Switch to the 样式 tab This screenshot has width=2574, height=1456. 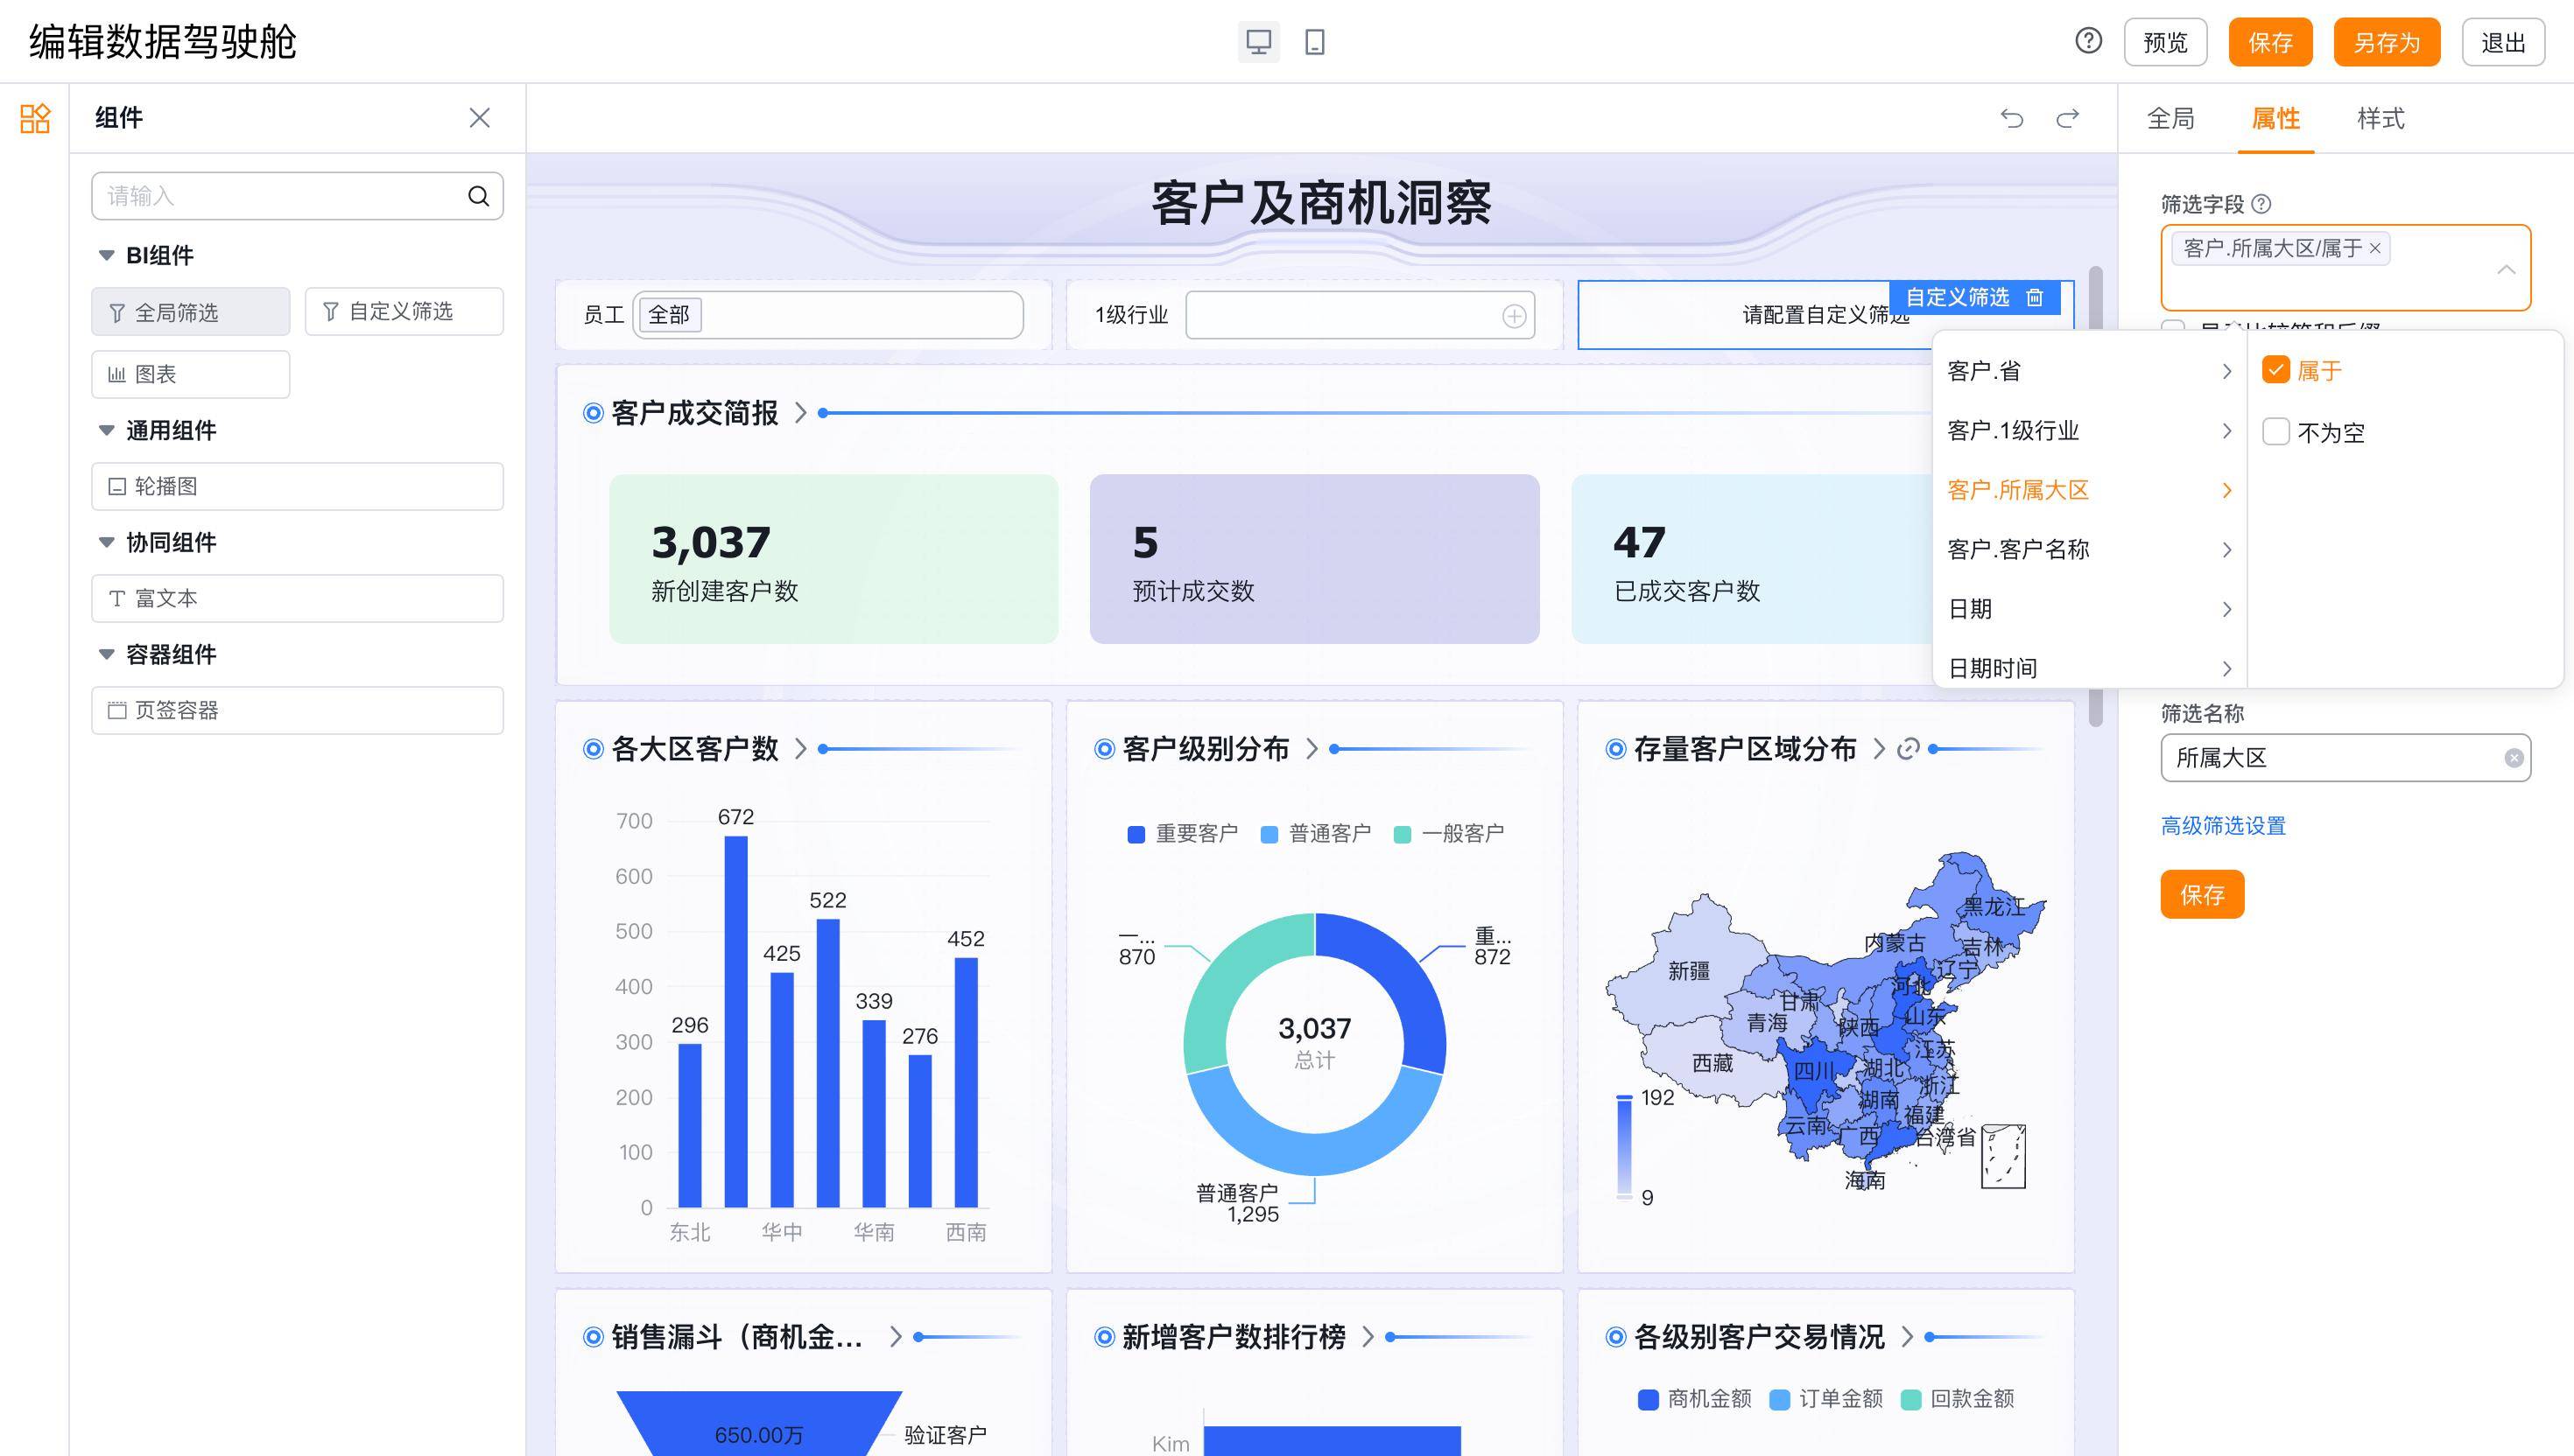pos(2380,118)
